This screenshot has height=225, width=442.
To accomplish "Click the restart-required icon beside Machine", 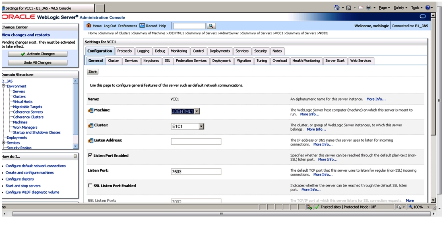I will point(91,111).
